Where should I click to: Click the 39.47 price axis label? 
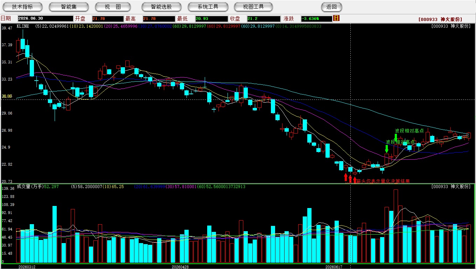pos(7,28)
